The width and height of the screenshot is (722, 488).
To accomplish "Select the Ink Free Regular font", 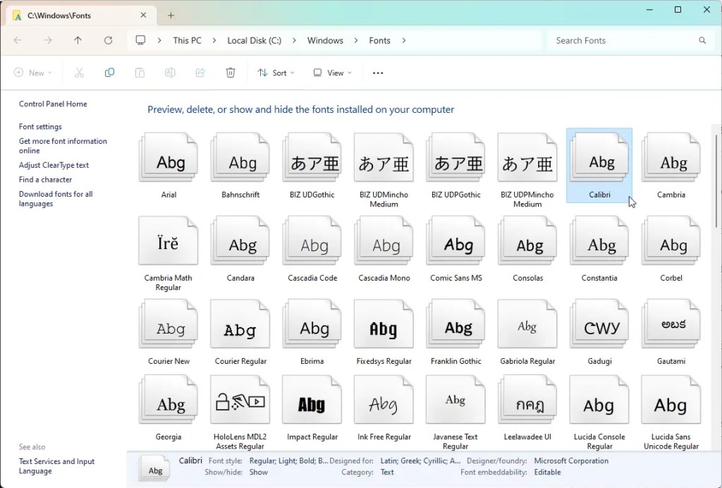I will click(x=384, y=400).
